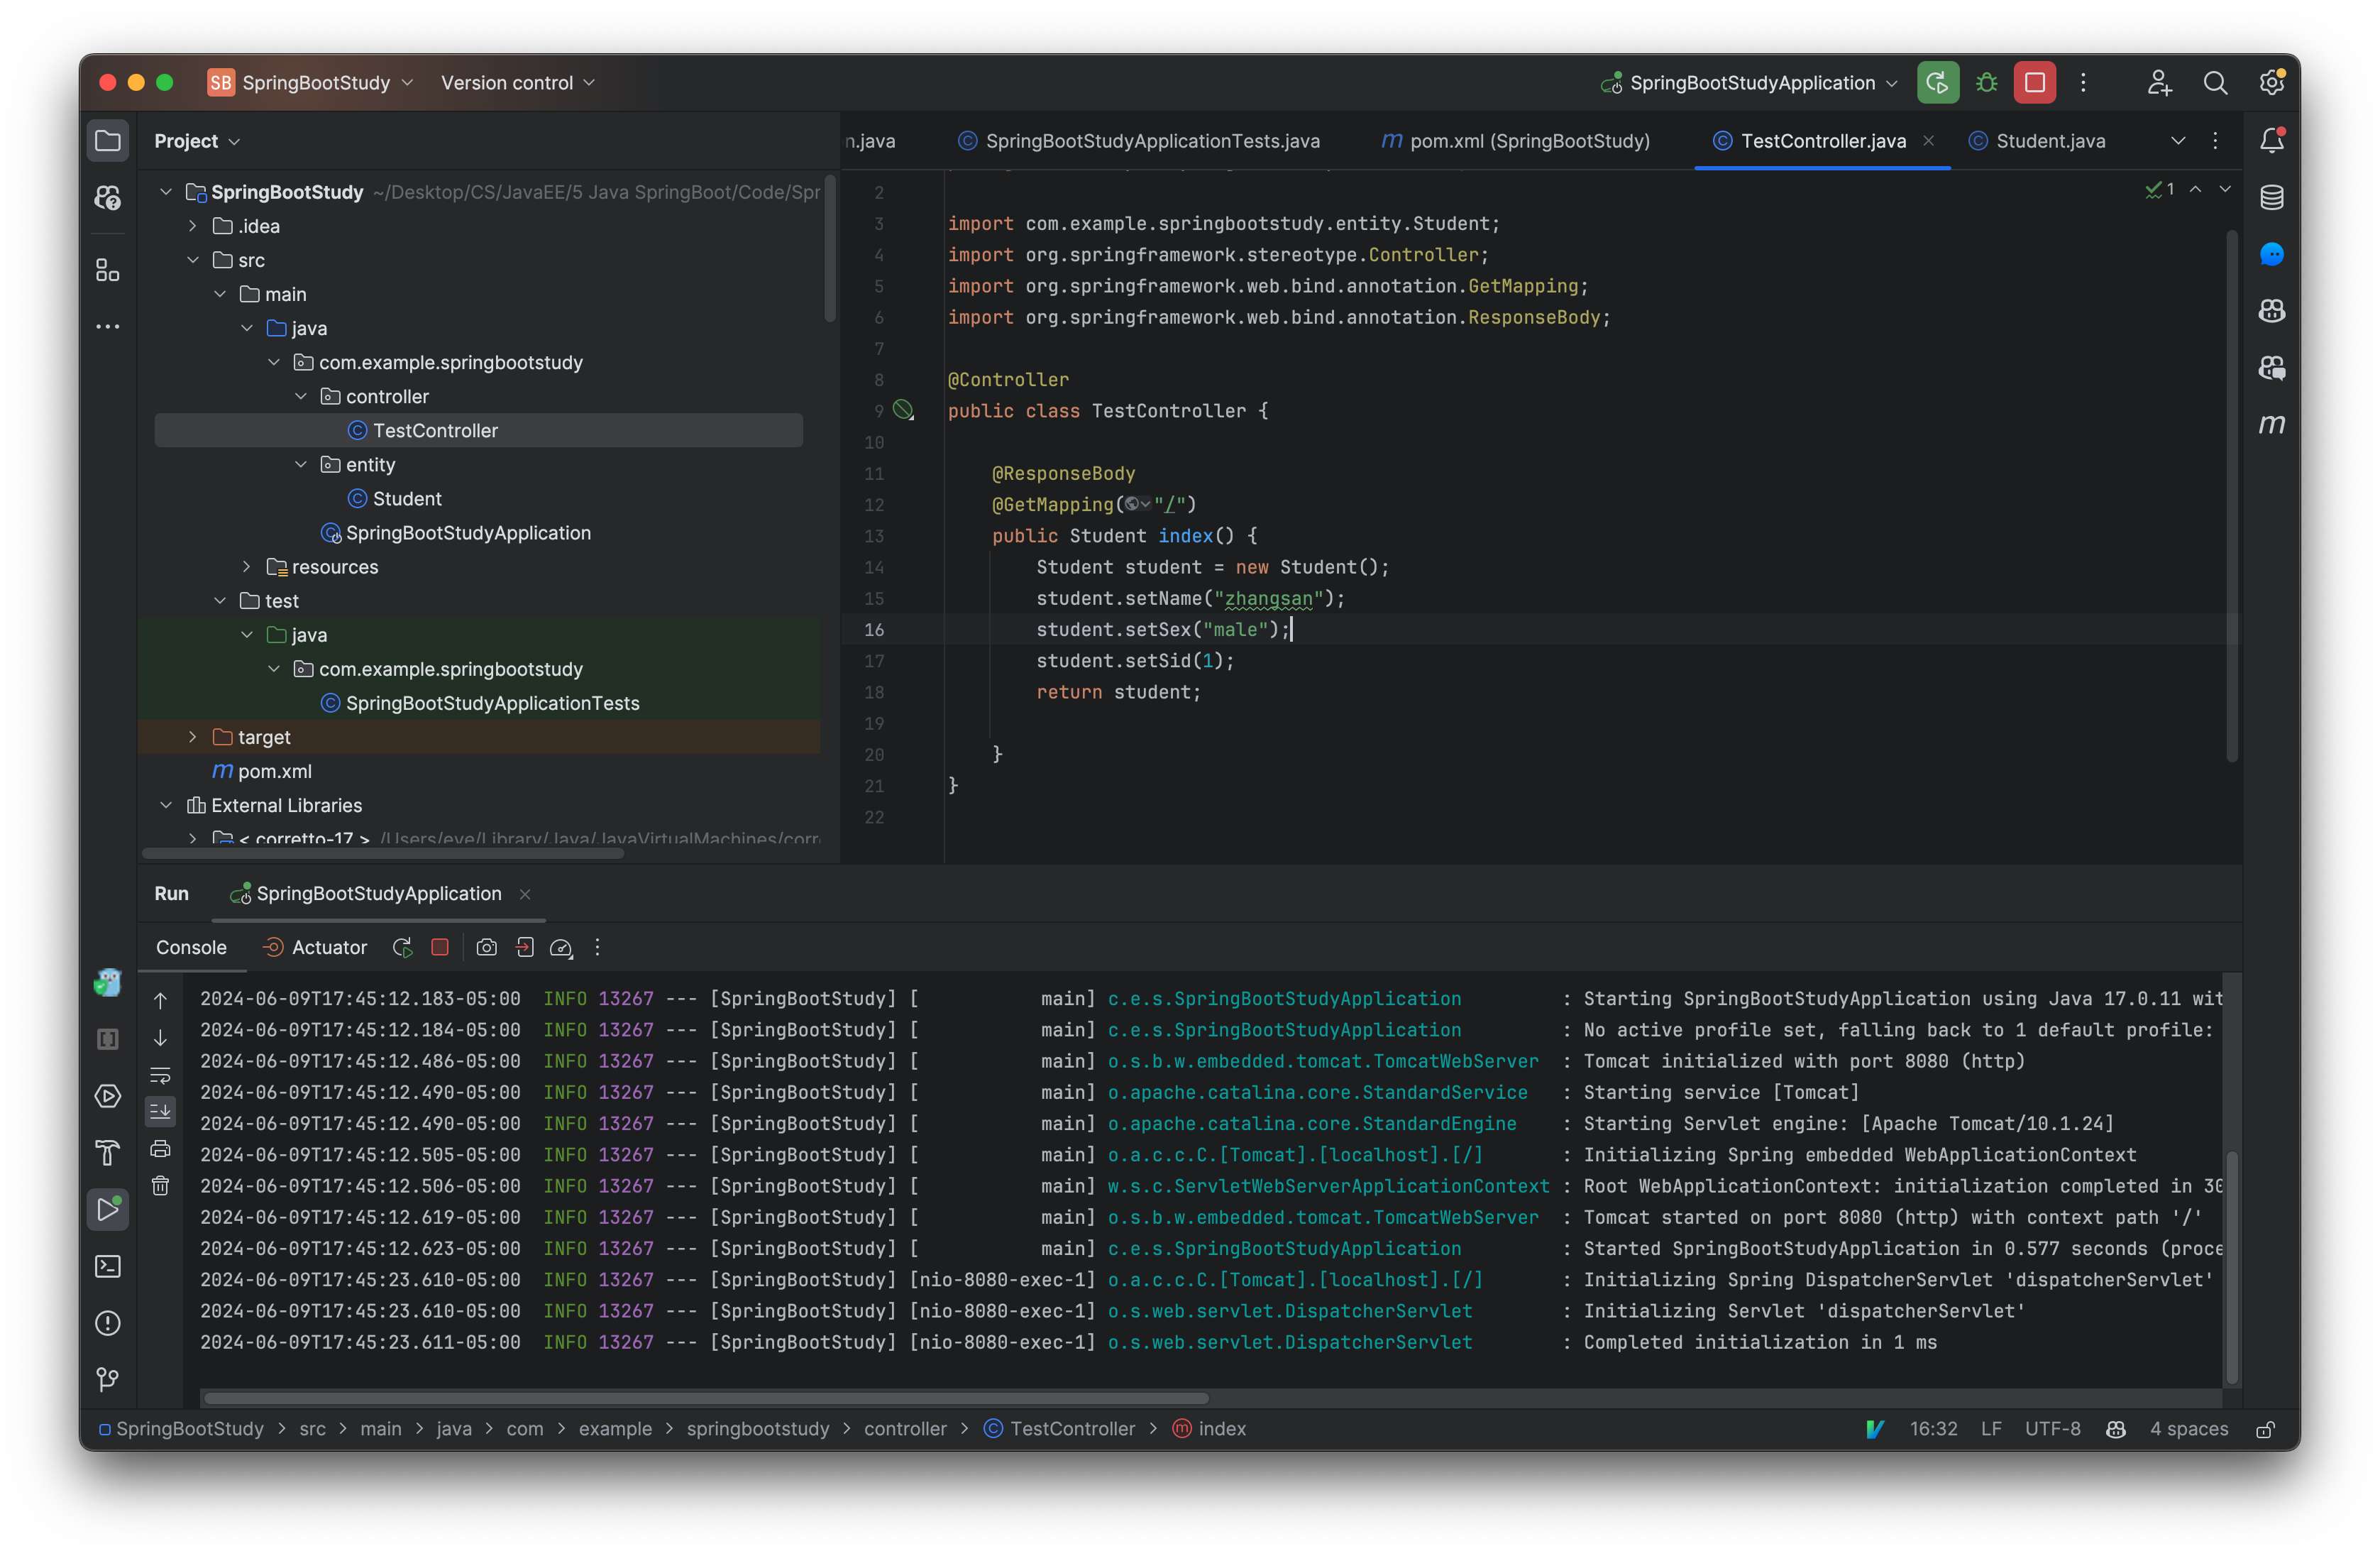Viewport: 2380px width, 1556px height.
Task: Select TestController class in project tree
Action: (x=437, y=429)
